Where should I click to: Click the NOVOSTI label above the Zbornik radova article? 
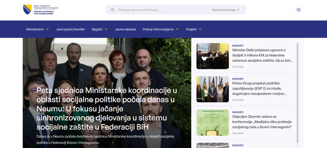click(x=238, y=112)
